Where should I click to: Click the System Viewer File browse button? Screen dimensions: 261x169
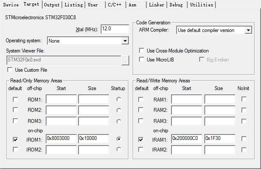125,61
